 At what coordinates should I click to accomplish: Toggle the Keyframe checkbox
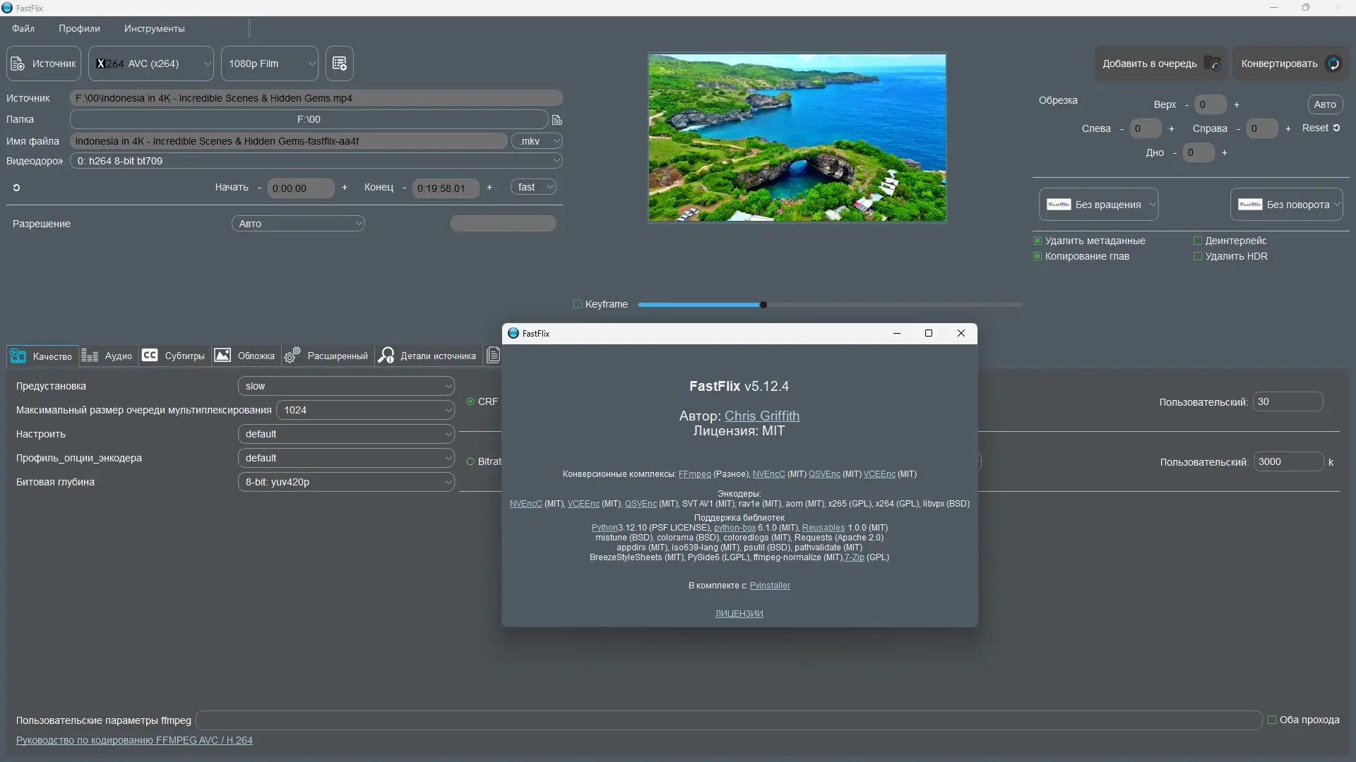click(578, 304)
